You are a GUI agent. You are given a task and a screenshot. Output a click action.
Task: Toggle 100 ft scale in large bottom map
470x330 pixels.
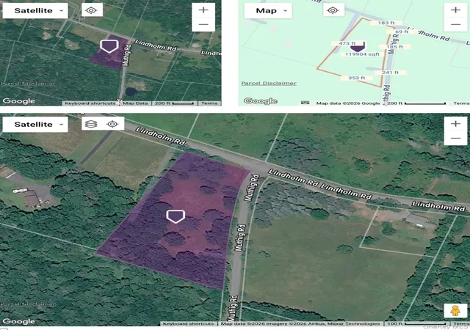click(x=417, y=323)
